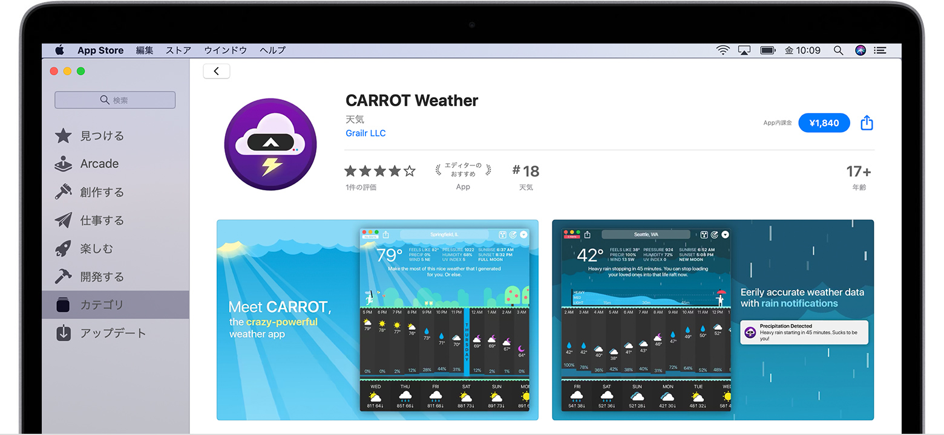Click the 1件の評価 text
This screenshot has width=944, height=435.
coord(361,187)
